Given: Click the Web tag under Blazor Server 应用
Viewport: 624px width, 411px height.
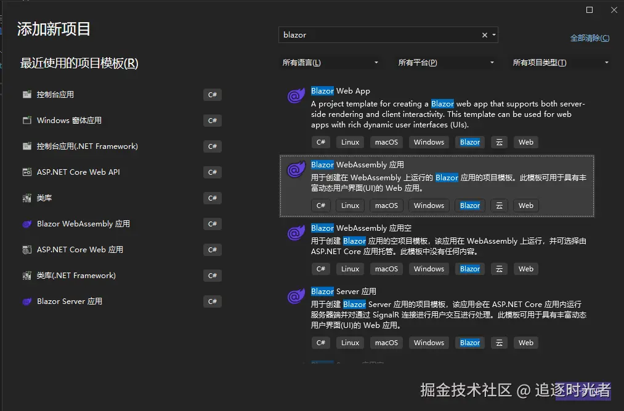Looking at the screenshot, I should (525, 343).
